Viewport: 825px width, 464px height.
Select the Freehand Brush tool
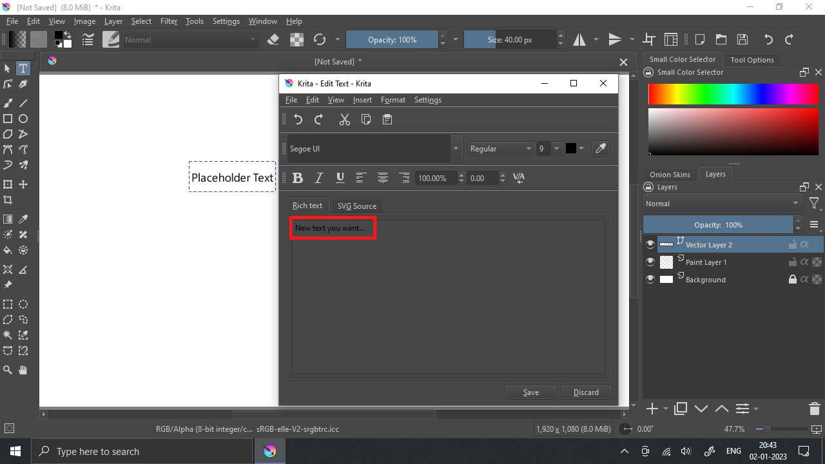point(8,103)
